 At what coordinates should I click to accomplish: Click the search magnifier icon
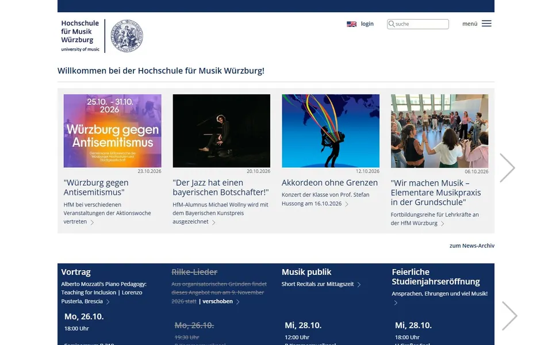point(392,24)
